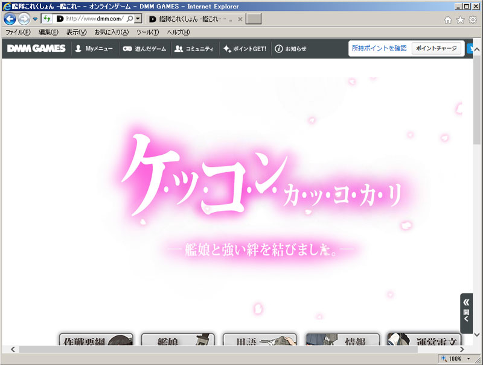Click the Internet Explorer e icon in title bar
This screenshot has height=365, width=483.
pos(7,6)
